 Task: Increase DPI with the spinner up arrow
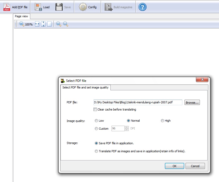[127, 127]
